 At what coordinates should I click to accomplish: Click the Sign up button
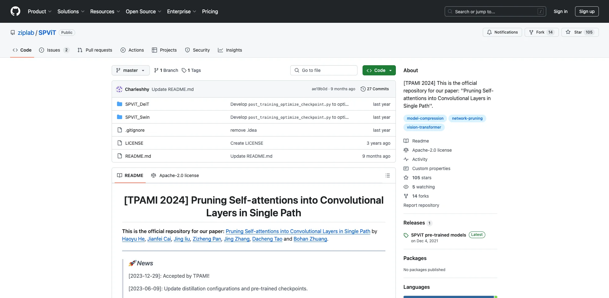(587, 11)
